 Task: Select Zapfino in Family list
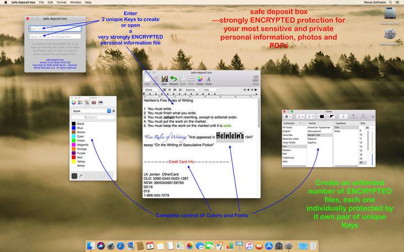coord(320,143)
